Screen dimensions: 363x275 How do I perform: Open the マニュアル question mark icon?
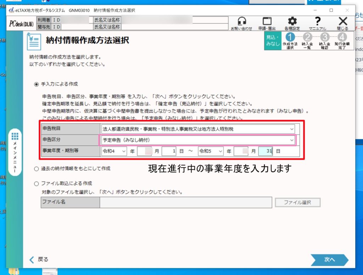pos(317,22)
